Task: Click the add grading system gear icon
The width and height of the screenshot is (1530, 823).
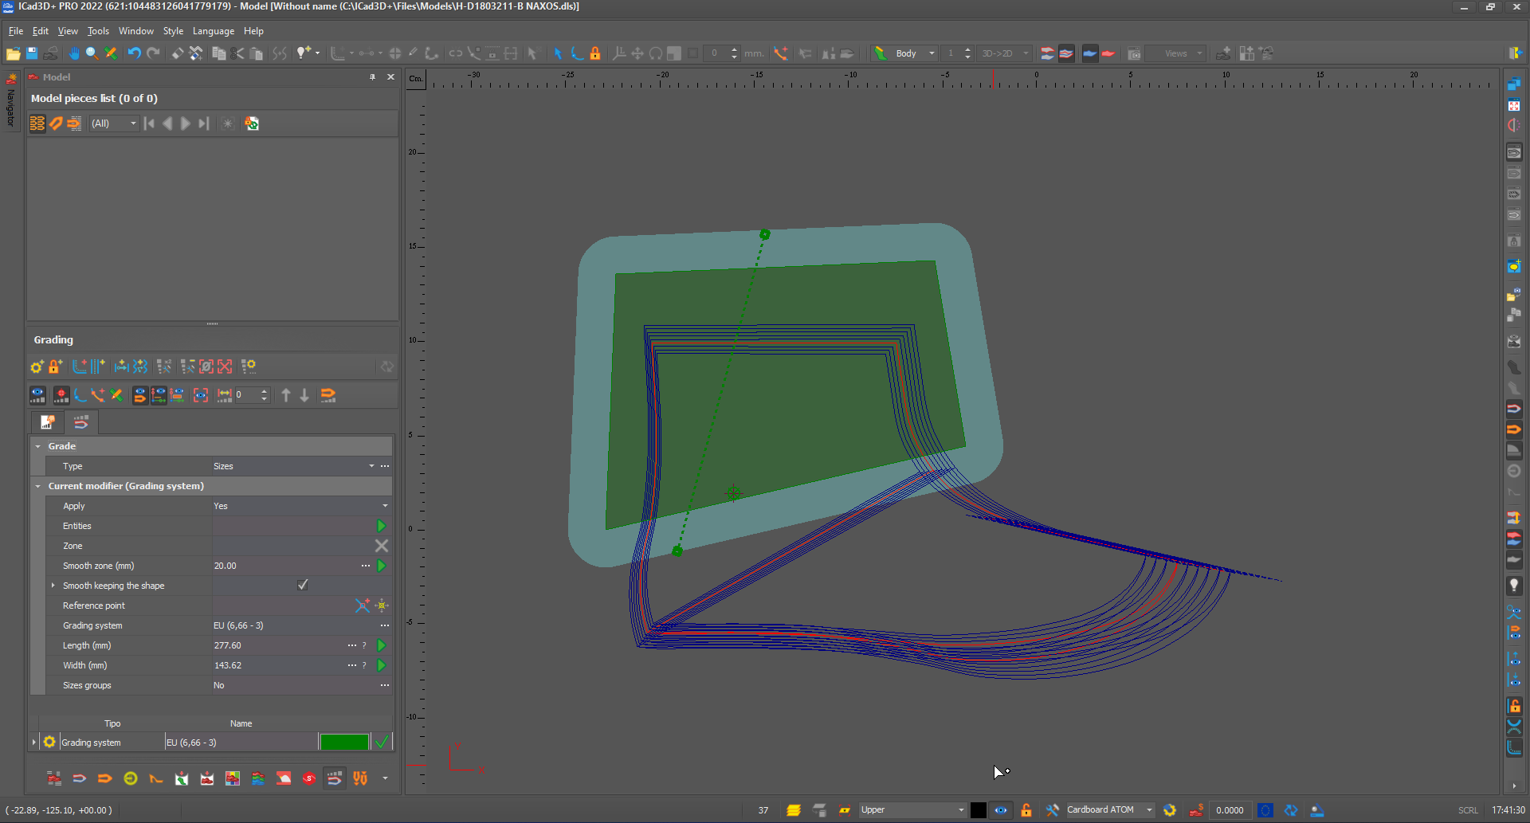Action: (x=37, y=366)
